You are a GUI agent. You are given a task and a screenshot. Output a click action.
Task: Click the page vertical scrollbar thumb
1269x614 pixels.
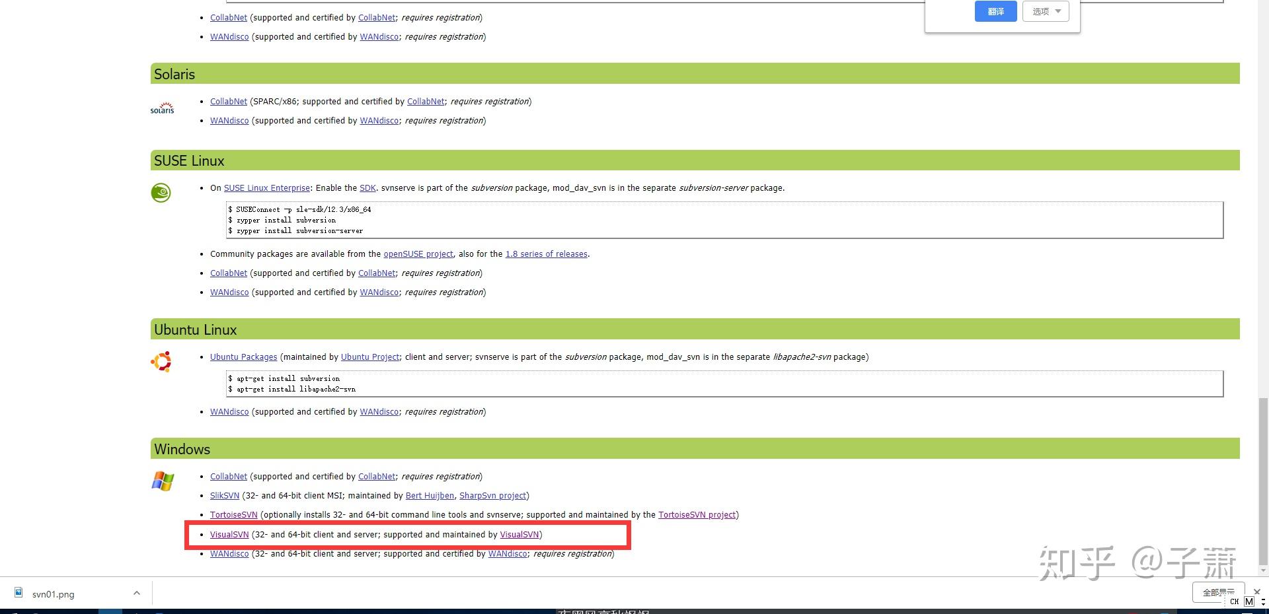[1263, 481]
